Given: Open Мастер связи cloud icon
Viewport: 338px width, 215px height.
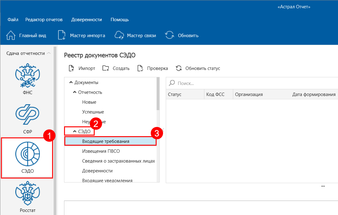Looking at the screenshot, I should tap(119, 36).
